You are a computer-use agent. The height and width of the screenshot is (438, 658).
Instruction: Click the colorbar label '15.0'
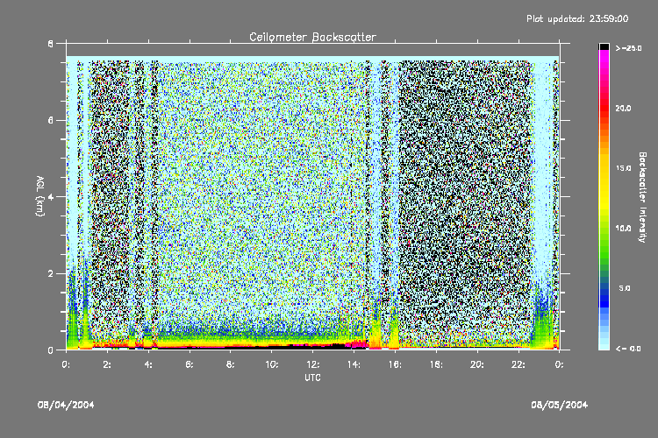coord(623,168)
